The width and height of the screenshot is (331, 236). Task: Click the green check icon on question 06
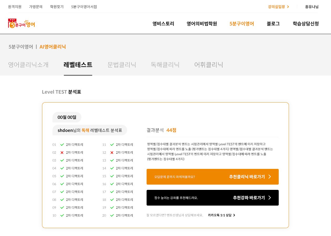(62, 184)
